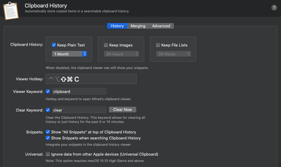Open the 1 Month duration dropdown

coord(69,54)
